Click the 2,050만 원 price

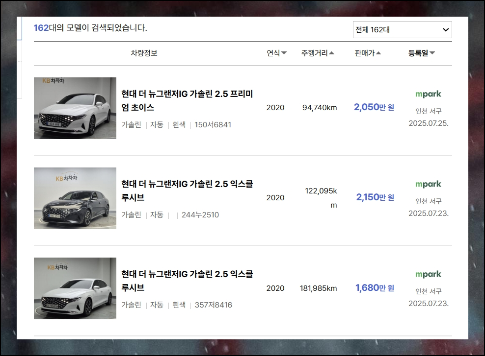point(374,107)
